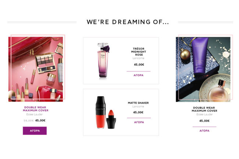Viewport: 239px width, 159px height.
Task: Click the crossed-out 58,00€ old price
Action: point(29,120)
